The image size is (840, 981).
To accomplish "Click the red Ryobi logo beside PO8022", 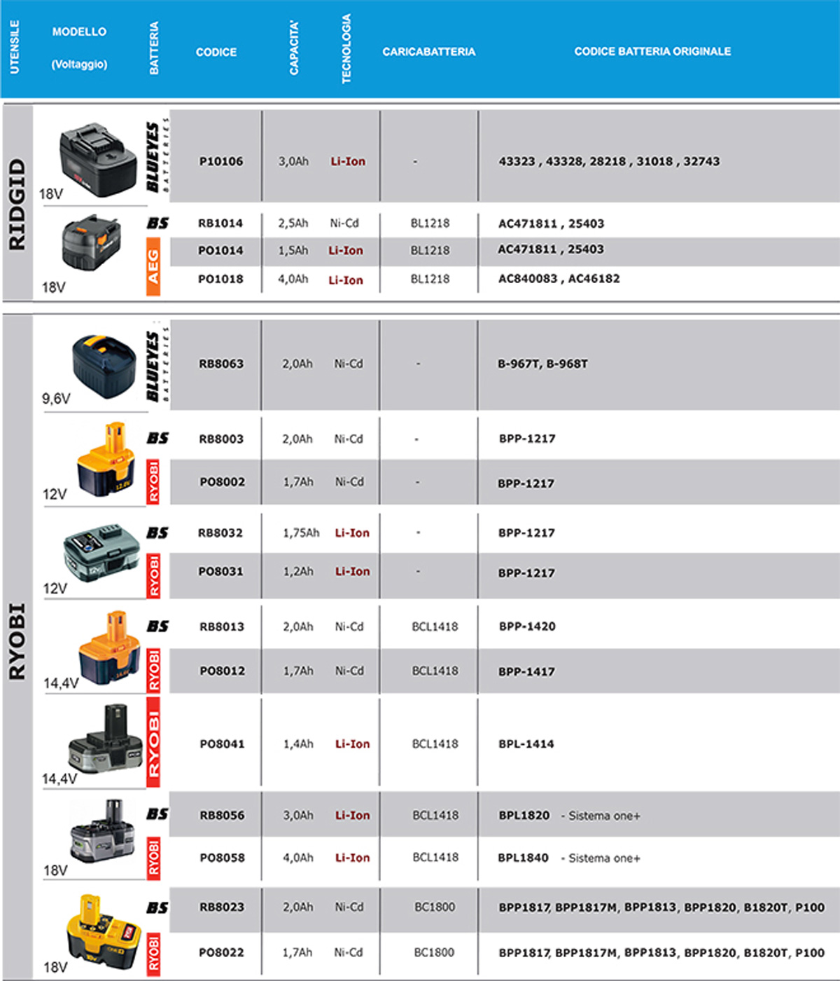I will [x=153, y=953].
